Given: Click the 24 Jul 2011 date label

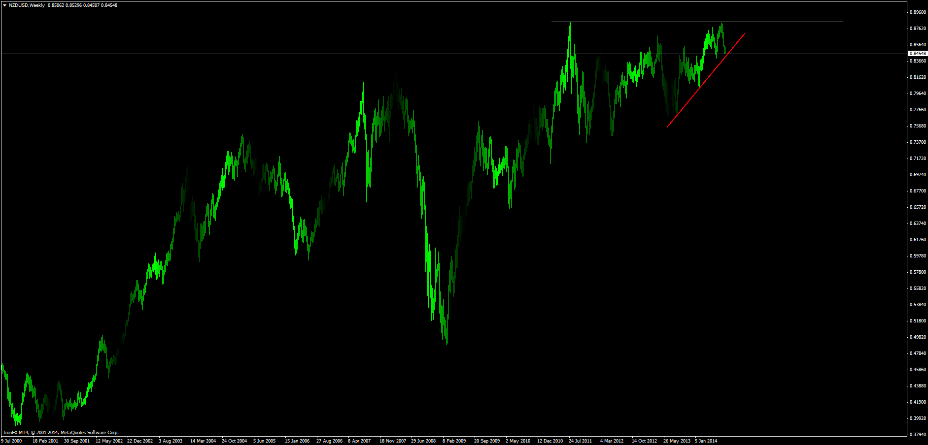Looking at the screenshot, I should point(580,441).
